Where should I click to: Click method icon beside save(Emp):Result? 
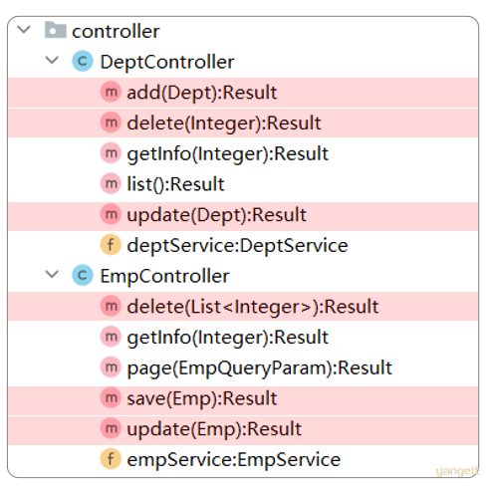point(111,397)
